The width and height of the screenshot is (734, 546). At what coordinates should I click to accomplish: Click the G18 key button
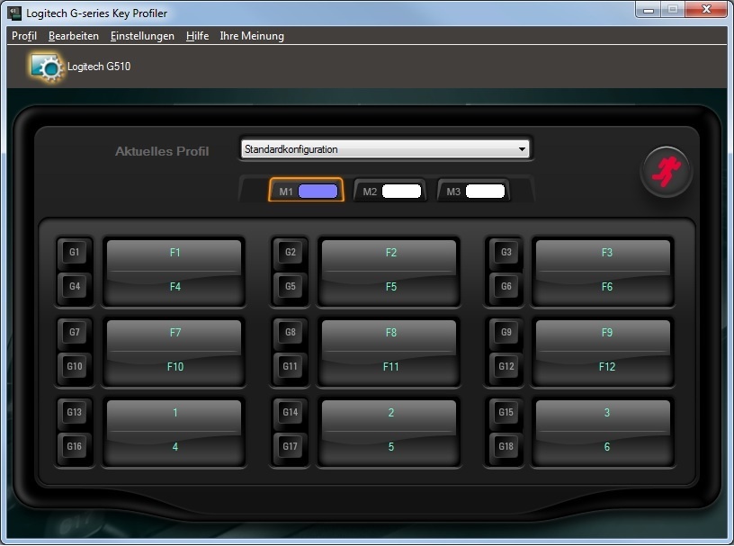[506, 446]
